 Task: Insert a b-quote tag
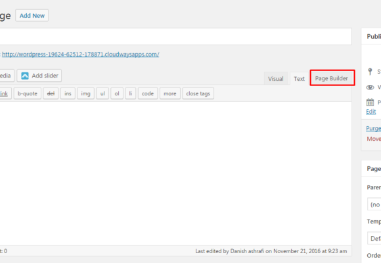pyautogui.click(x=28, y=93)
